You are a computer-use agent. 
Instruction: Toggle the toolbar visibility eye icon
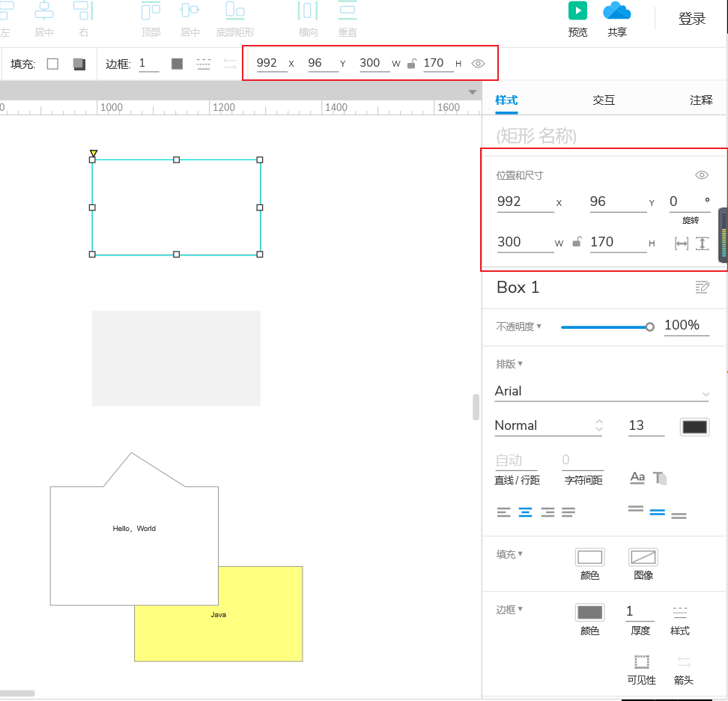pyautogui.click(x=478, y=64)
